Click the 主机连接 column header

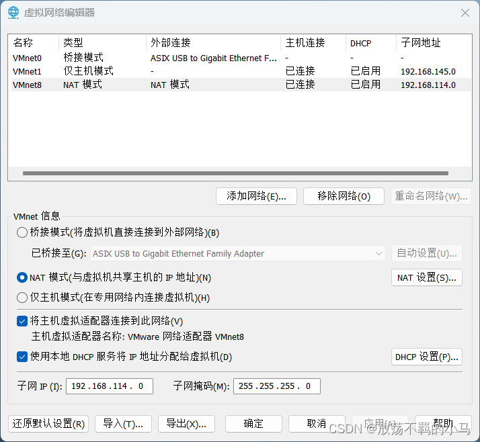[313, 43]
